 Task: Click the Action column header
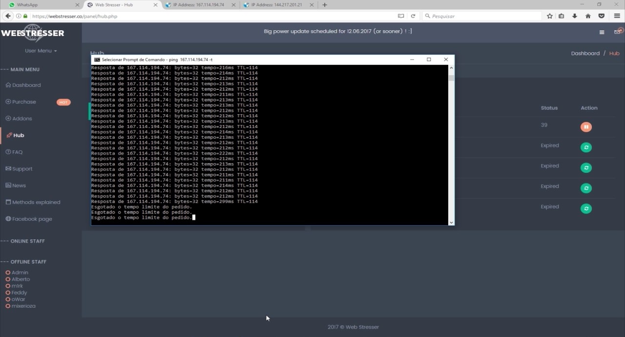point(589,108)
